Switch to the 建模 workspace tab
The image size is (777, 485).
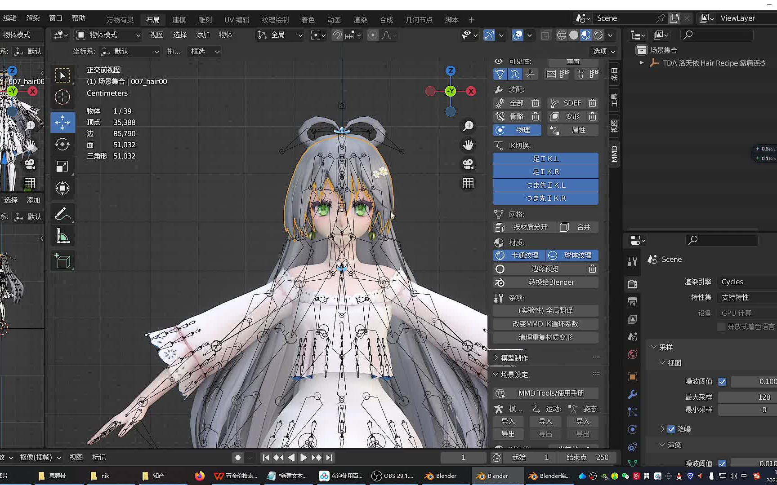[179, 20]
